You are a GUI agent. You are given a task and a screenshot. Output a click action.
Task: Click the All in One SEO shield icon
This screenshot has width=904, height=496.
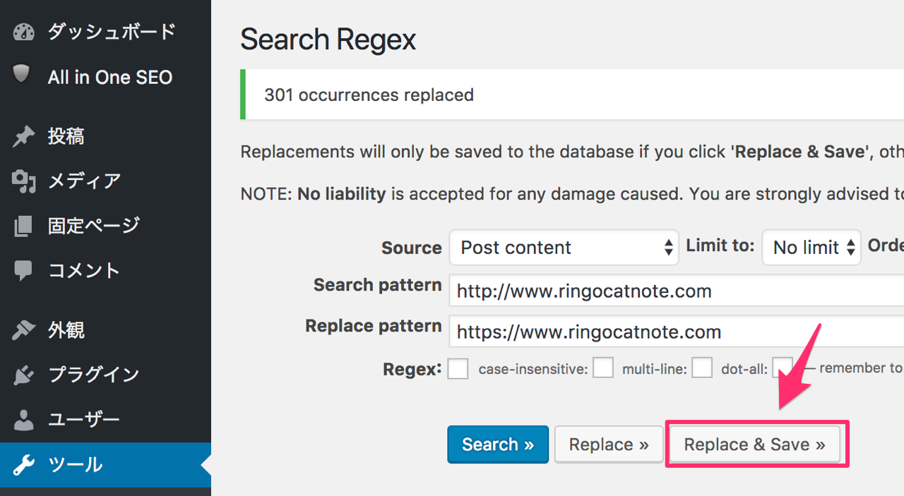click(x=23, y=76)
